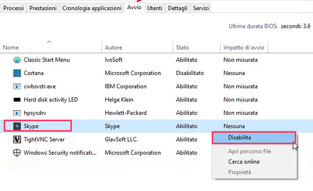The height and width of the screenshot is (191, 313).
Task: Click the GlavSoft LLC. author cell
Action: coord(121,140)
